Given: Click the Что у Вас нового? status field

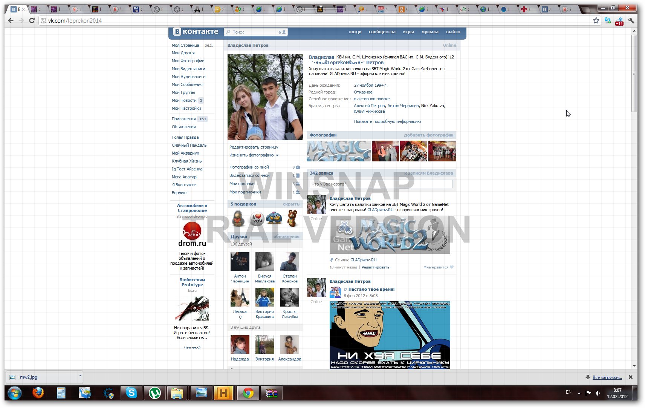Looking at the screenshot, I should [x=381, y=184].
